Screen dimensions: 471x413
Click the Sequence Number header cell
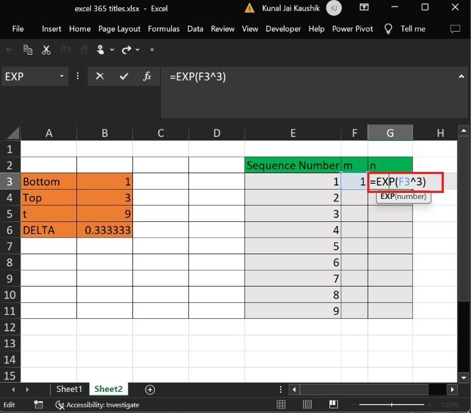click(293, 165)
